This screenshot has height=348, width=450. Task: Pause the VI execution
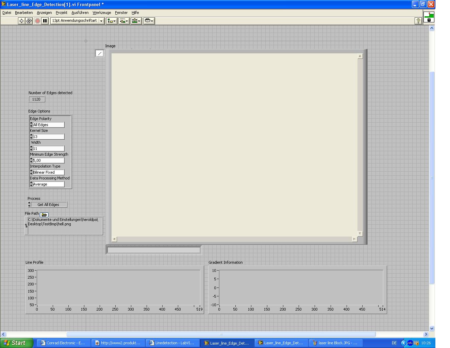[45, 21]
